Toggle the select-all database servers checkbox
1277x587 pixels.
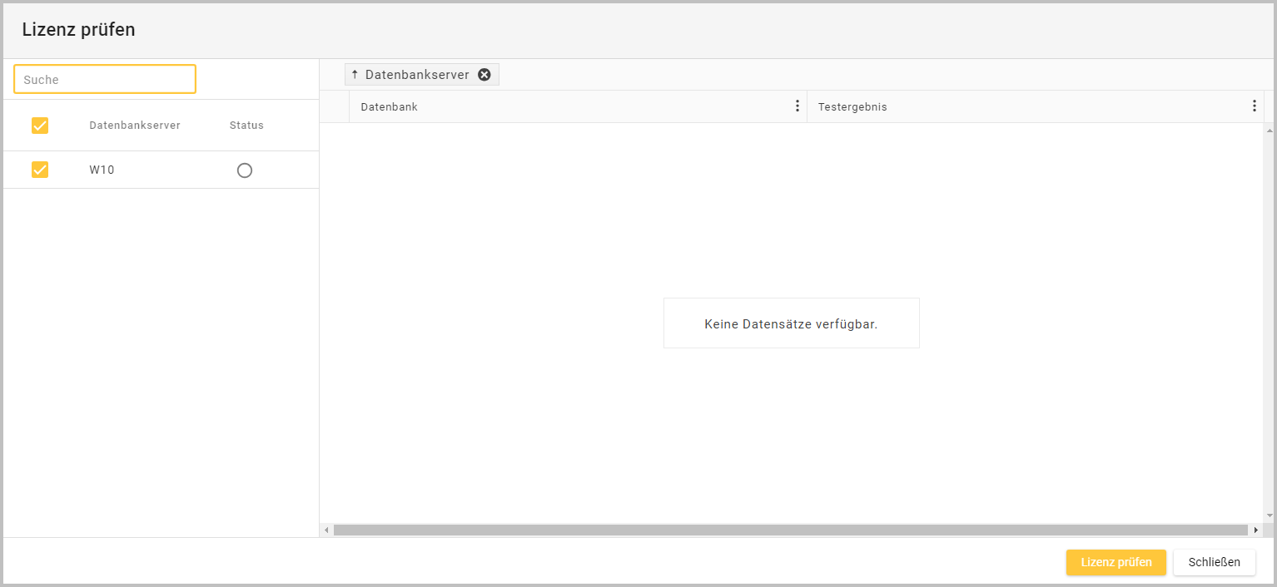40,126
